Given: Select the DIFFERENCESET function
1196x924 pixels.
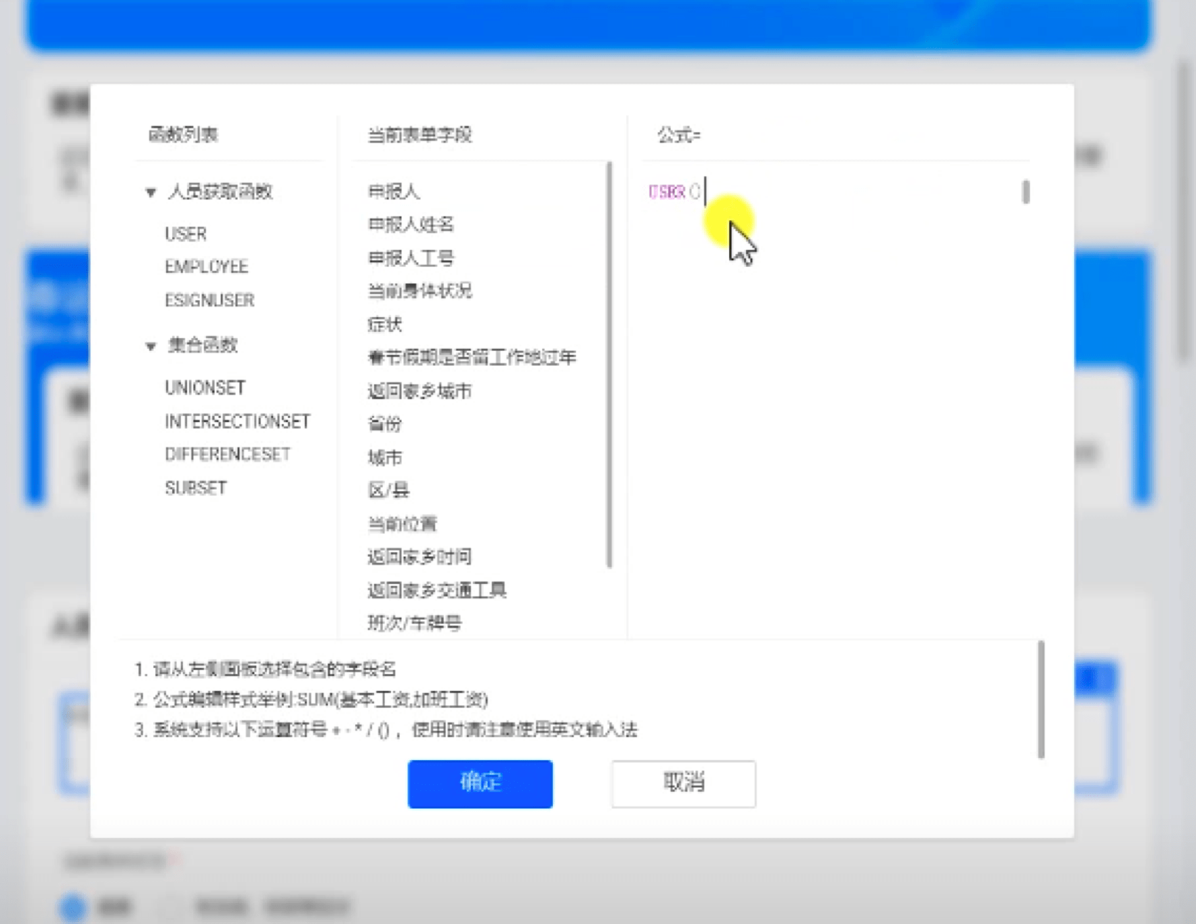Looking at the screenshot, I should coord(227,454).
